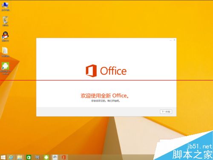
Task: Minimize the Office welcome dialog
Action: pos(171,40)
